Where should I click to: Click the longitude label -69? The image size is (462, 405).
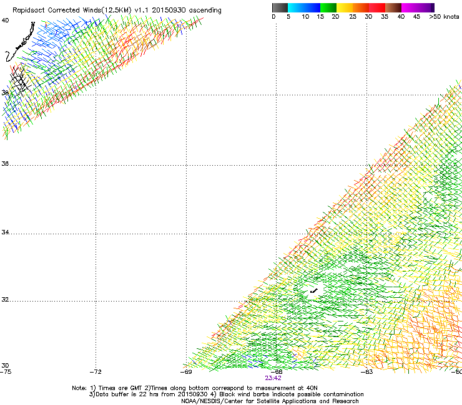pyautogui.click(x=186, y=371)
